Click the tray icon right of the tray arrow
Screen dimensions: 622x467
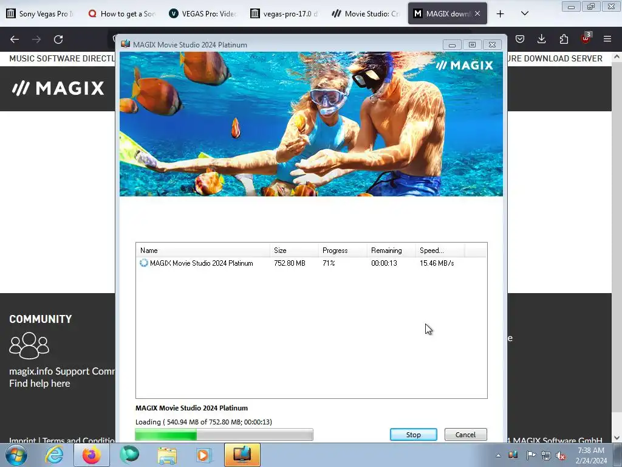pos(513,455)
